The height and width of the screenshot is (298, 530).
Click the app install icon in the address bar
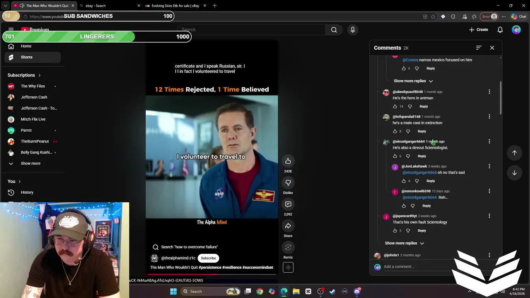click(x=425, y=17)
